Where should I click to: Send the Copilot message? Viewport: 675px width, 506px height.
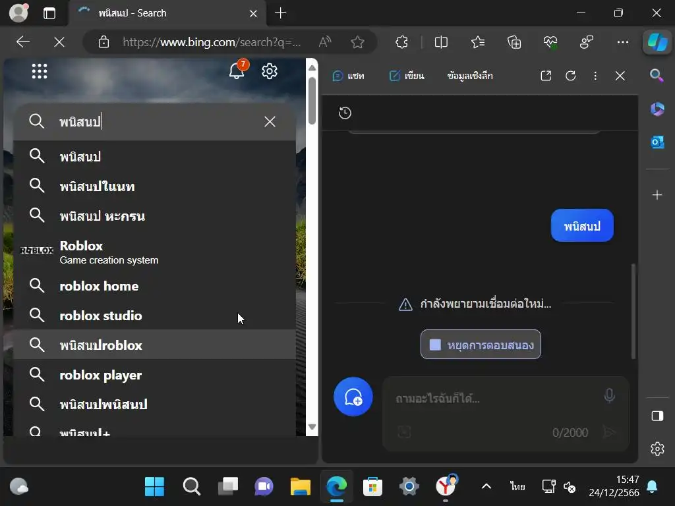coord(608,432)
